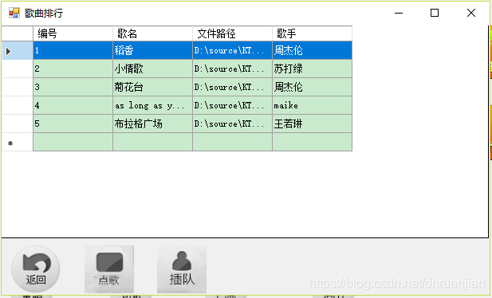Click the file path cell in 菊花台 row

(232, 87)
